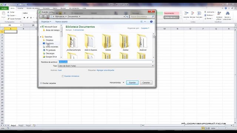Select 'Sitios recientes' in navigation pane
237x133 pixels.
(x=52, y=47)
